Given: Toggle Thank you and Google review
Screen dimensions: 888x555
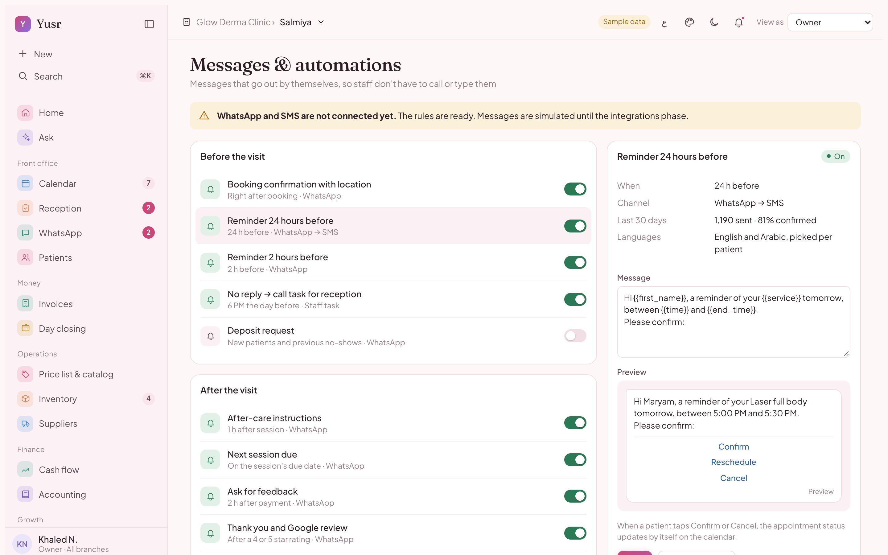Looking at the screenshot, I should tap(575, 533).
